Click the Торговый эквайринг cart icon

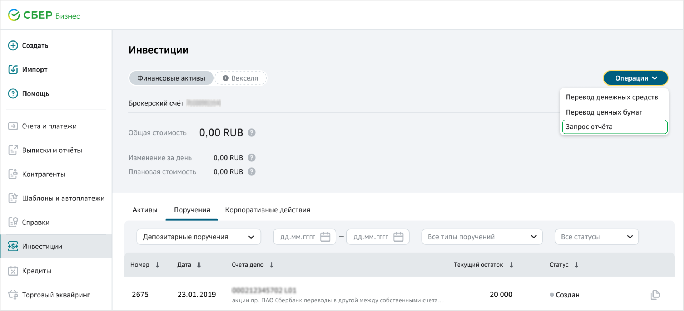point(13,295)
